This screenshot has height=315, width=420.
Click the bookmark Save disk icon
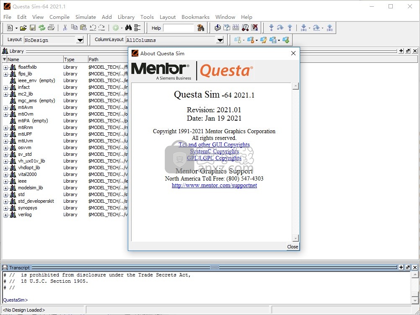click(273, 40)
